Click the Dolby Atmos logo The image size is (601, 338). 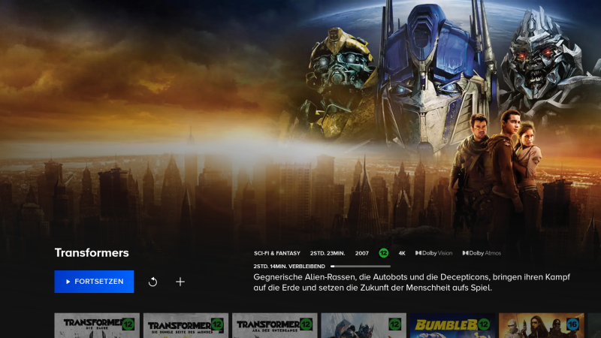[x=482, y=253]
